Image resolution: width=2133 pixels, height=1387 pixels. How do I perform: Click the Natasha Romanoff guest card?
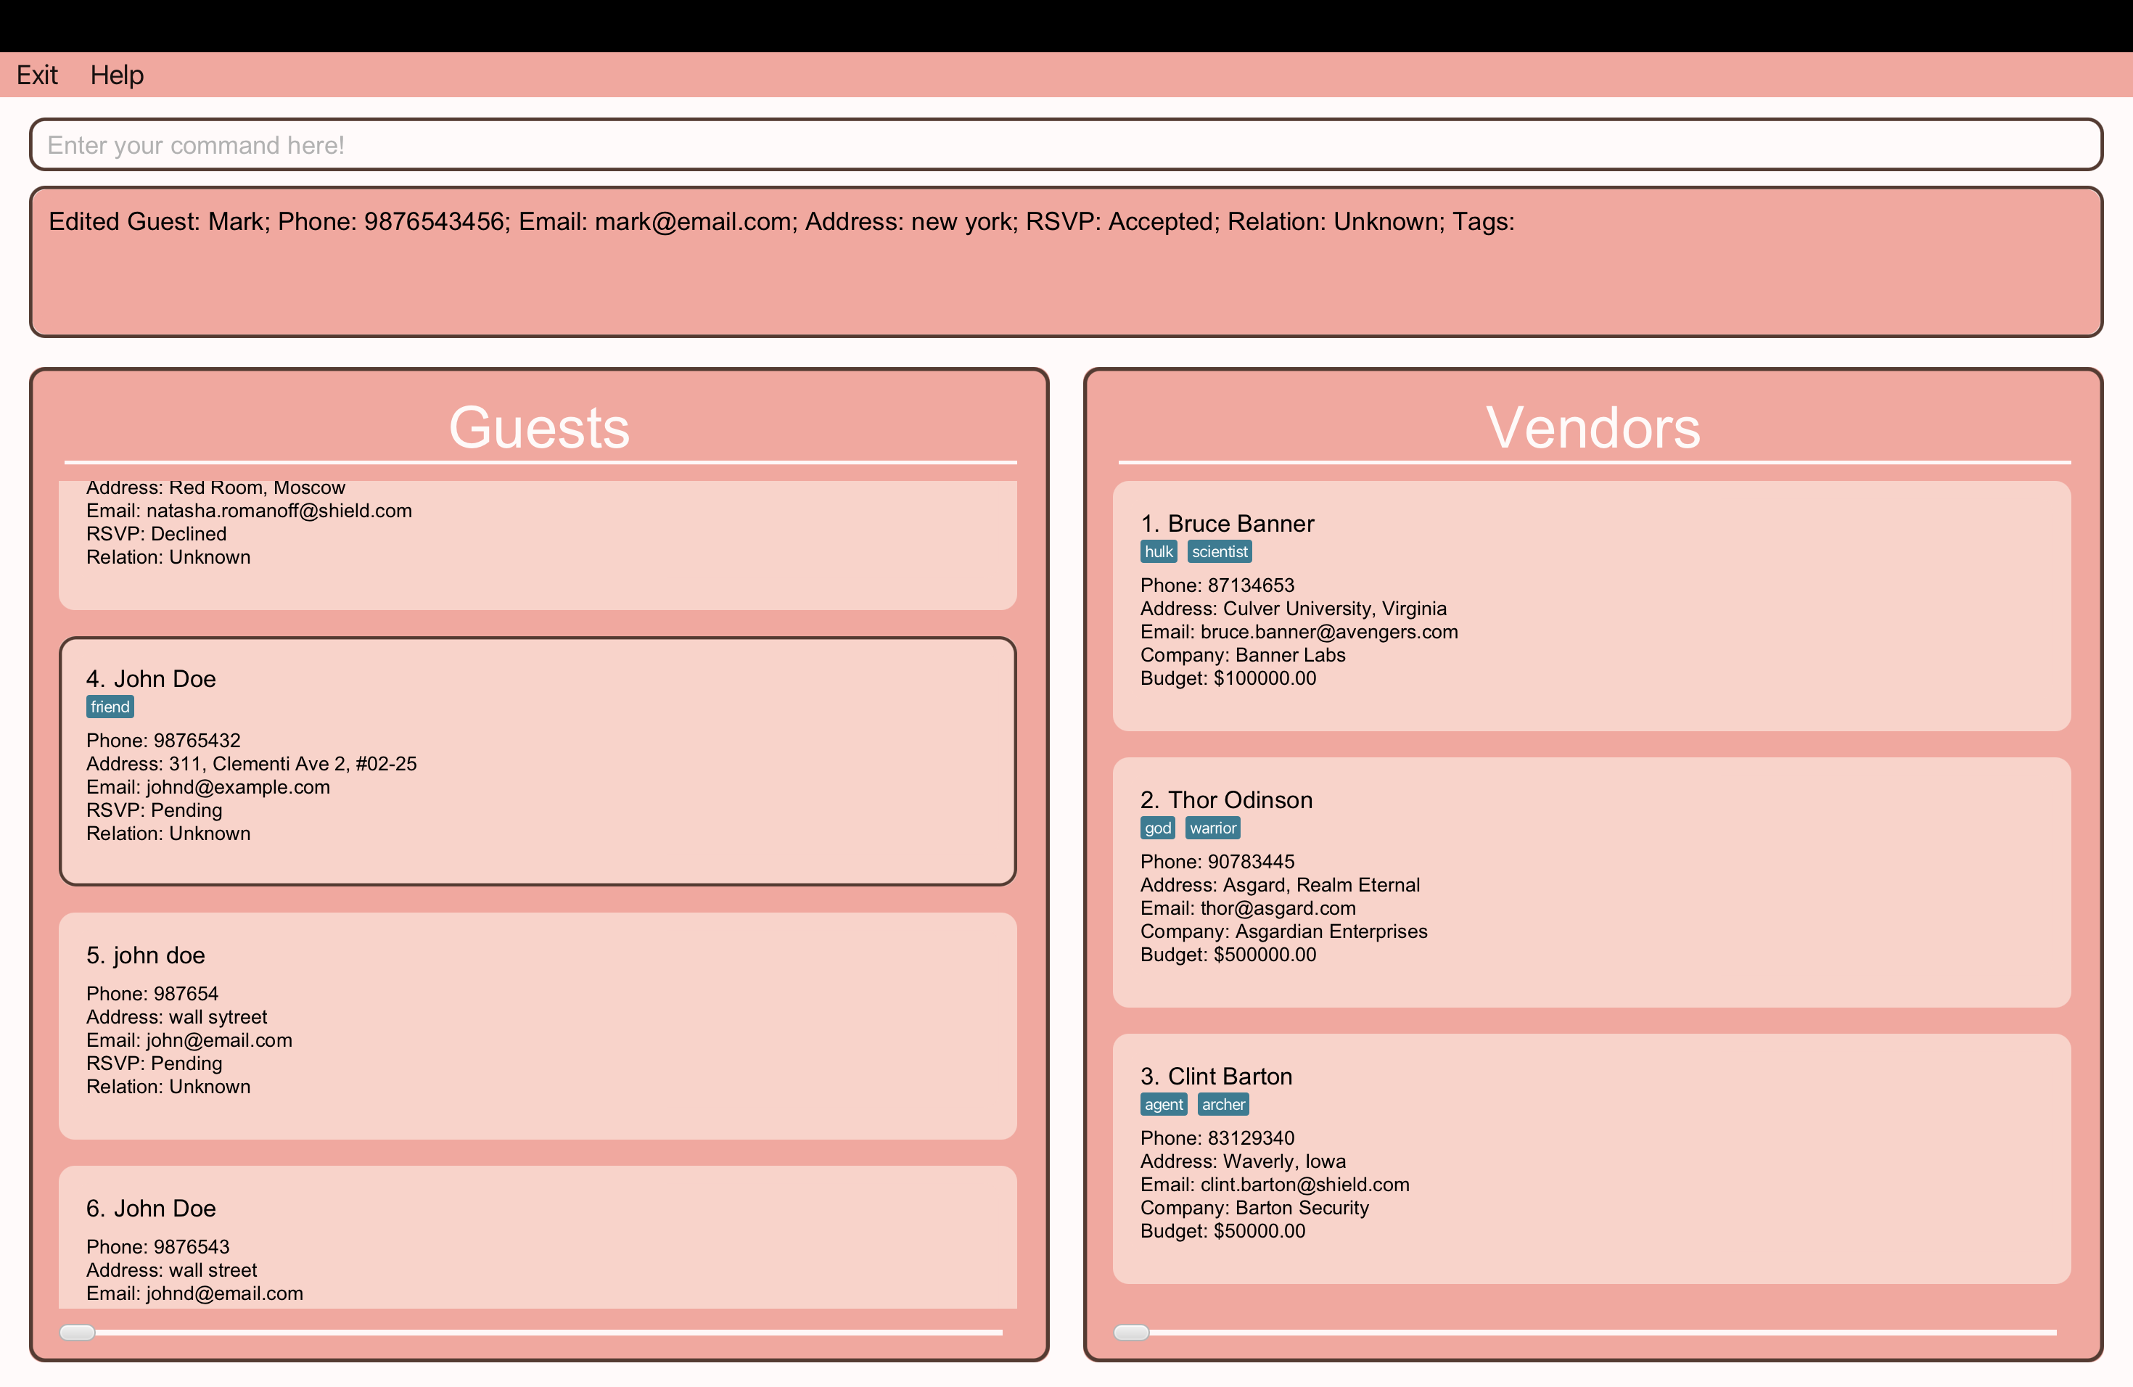pos(538,544)
